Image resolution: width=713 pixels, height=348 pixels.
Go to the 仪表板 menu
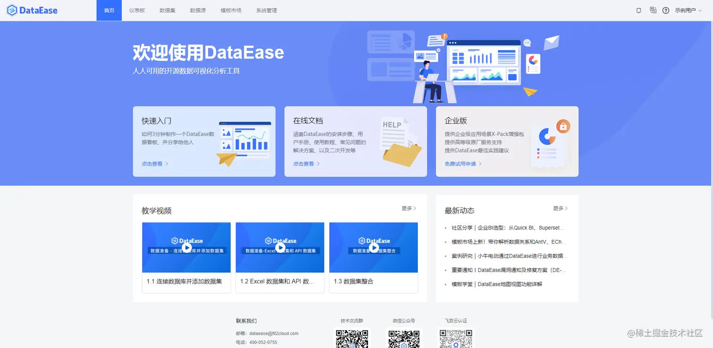(x=137, y=10)
